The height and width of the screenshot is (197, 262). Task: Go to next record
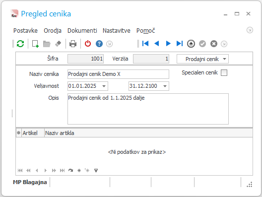[x=168, y=44]
